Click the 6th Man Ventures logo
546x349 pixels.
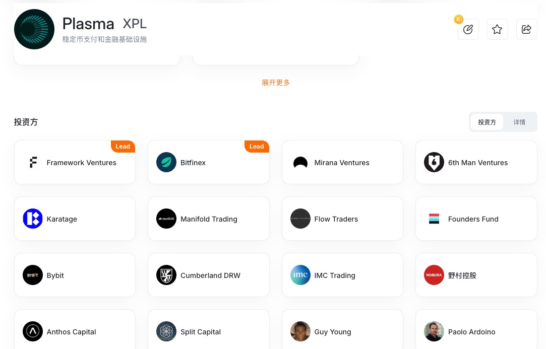pyautogui.click(x=434, y=162)
